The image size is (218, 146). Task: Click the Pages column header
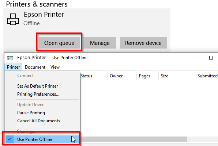[x=147, y=76]
